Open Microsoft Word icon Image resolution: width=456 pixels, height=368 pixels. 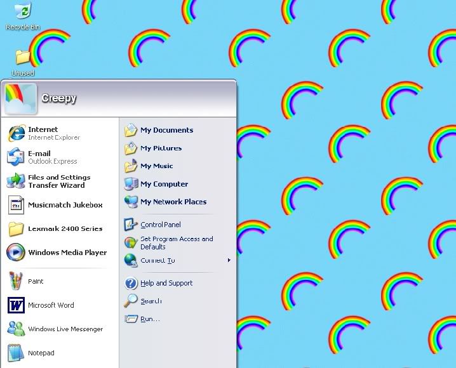coord(16,305)
